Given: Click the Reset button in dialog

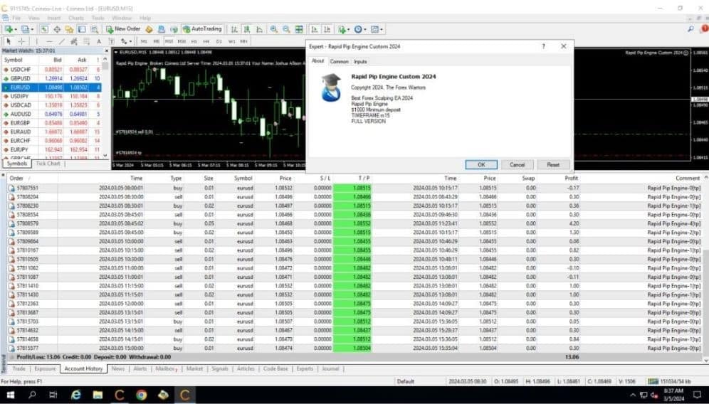Looking at the screenshot, I should [x=553, y=165].
